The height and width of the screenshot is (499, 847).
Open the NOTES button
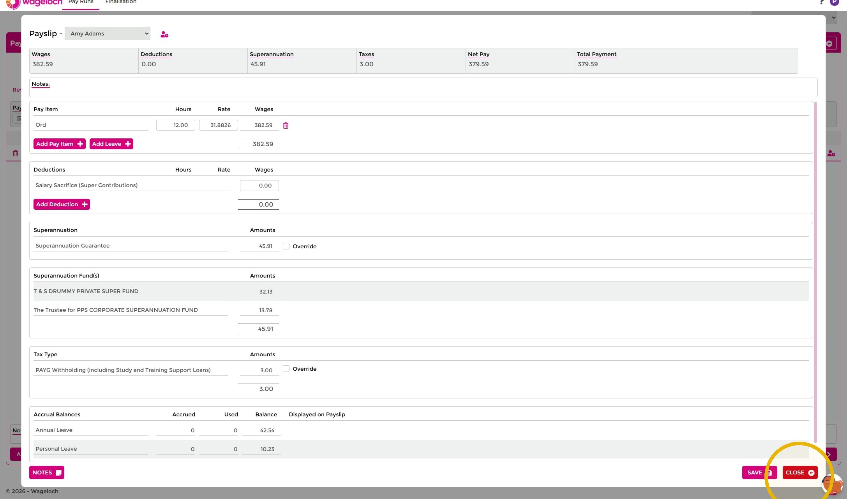(47, 472)
